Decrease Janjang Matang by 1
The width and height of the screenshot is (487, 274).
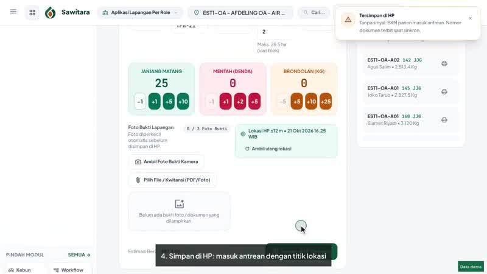point(140,102)
